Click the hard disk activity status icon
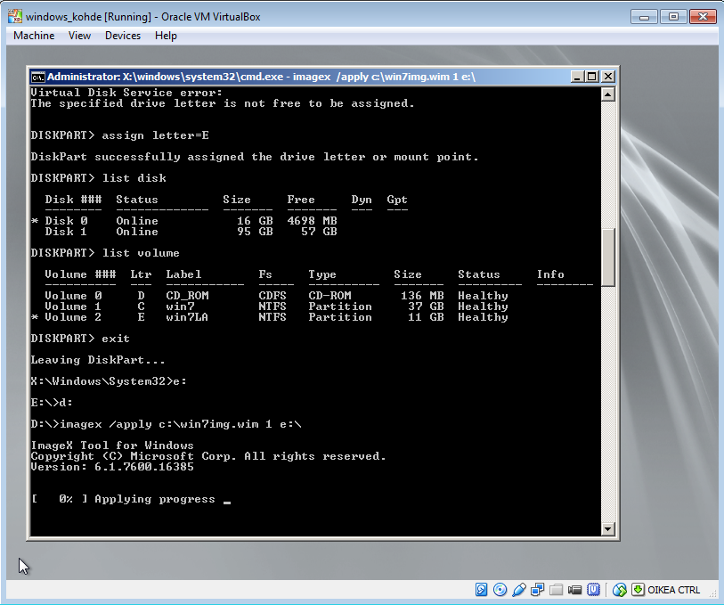This screenshot has height=605, width=724. tap(482, 589)
